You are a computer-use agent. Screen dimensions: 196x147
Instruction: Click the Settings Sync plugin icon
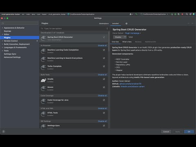(x=43, y=127)
